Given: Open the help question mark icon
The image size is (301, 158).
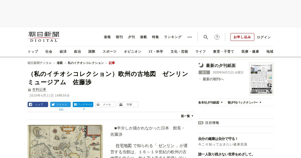Looking at the screenshot, I should tap(217, 37).
